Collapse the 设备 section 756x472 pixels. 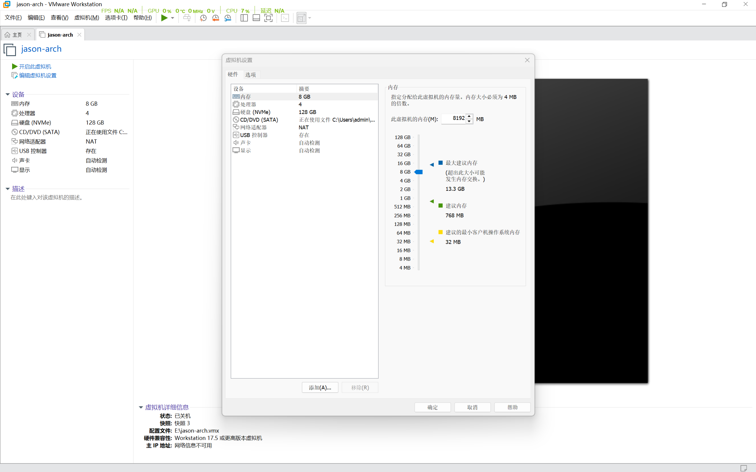tap(7, 94)
